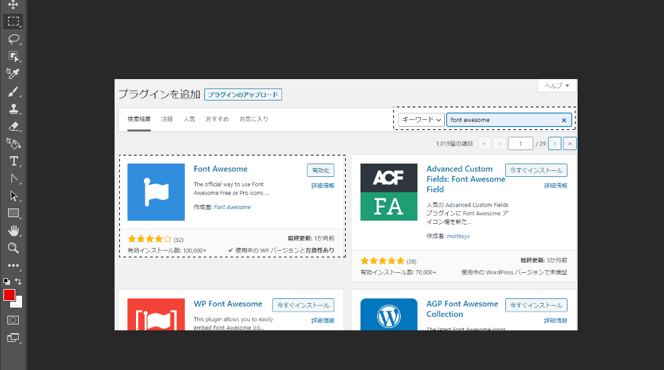Open the おすすめ tab
This screenshot has height=370, width=664.
(217, 119)
